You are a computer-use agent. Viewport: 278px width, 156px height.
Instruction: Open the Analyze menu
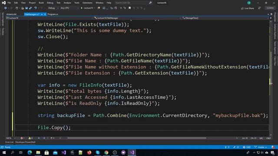67,3
